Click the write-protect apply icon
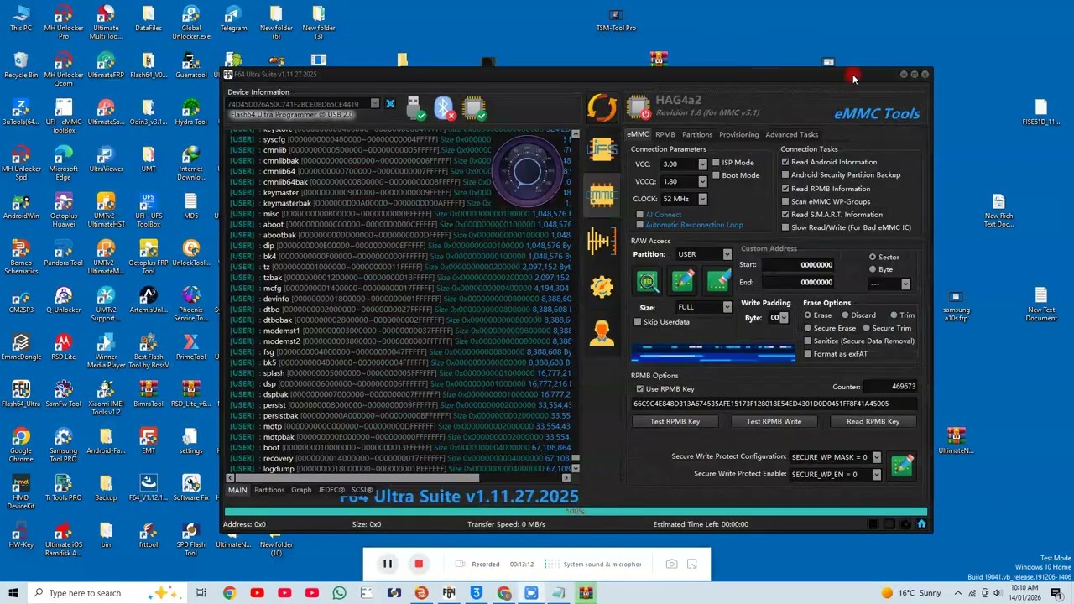The height and width of the screenshot is (604, 1074). [902, 466]
